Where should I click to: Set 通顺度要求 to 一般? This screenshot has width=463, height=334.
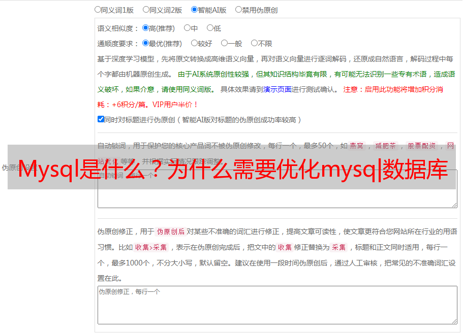tap(225, 43)
